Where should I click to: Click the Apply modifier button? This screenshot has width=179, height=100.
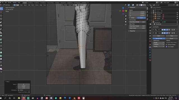(x=159, y=36)
